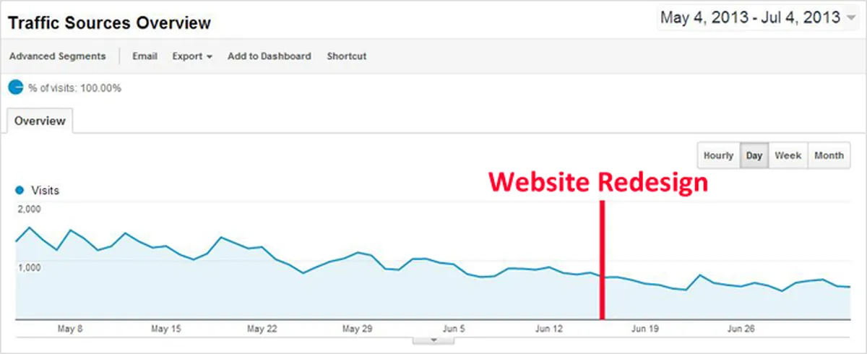
Task: Select the Overview tab
Action: (40, 121)
